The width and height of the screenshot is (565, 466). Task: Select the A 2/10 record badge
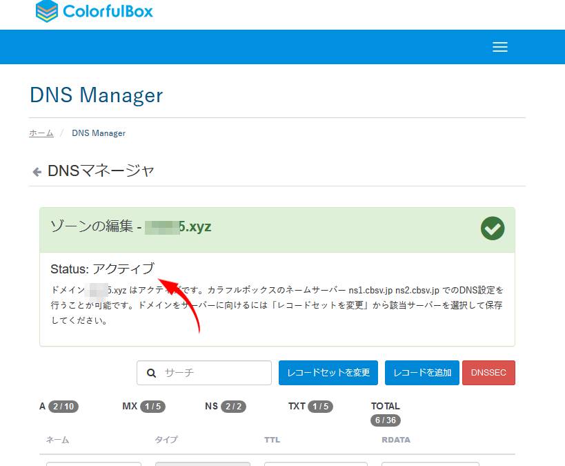[63, 407]
